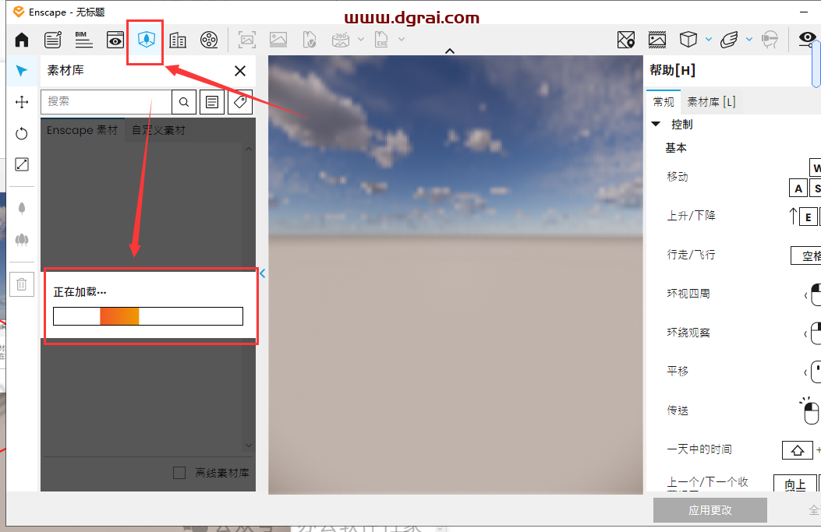
Task: Select the rotate tool in left sidebar
Action: click(22, 133)
